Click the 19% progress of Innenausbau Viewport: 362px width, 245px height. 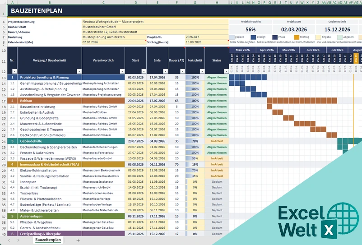click(195, 165)
